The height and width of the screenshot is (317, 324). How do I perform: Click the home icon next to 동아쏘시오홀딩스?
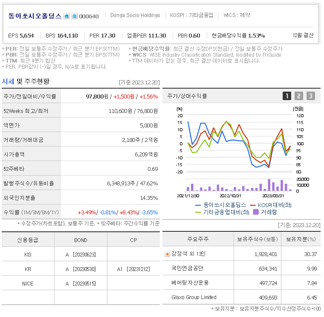(67, 16)
